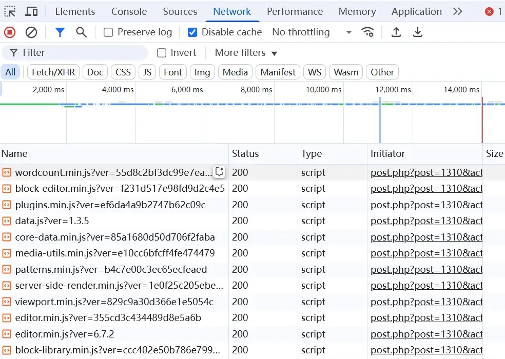The width and height of the screenshot is (505, 359).
Task: Select the All request type filter
Action: pos(10,72)
